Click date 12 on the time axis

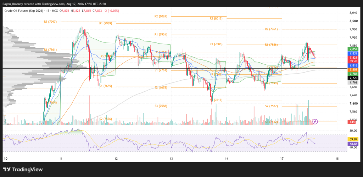(116, 159)
